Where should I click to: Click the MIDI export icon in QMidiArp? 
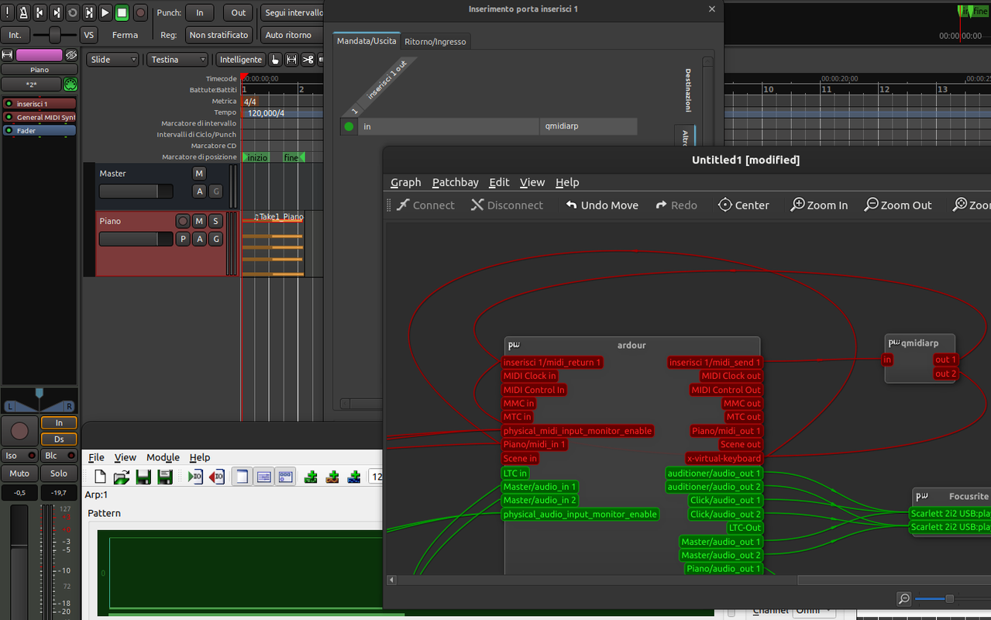coord(217,477)
